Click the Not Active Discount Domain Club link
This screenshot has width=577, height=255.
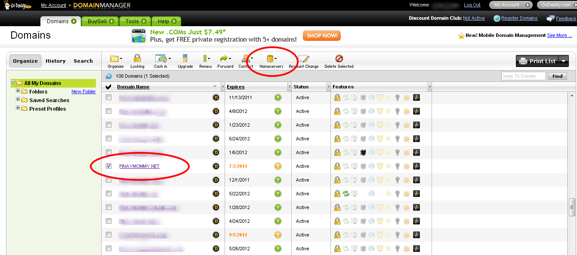click(474, 18)
